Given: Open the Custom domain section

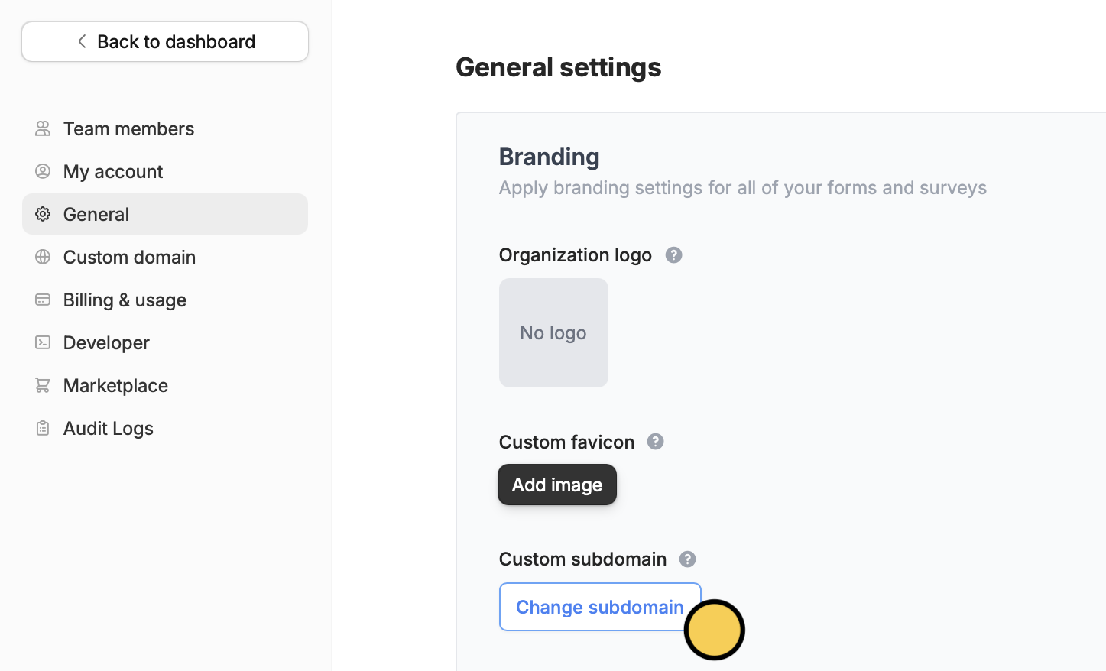Looking at the screenshot, I should click(x=129, y=257).
